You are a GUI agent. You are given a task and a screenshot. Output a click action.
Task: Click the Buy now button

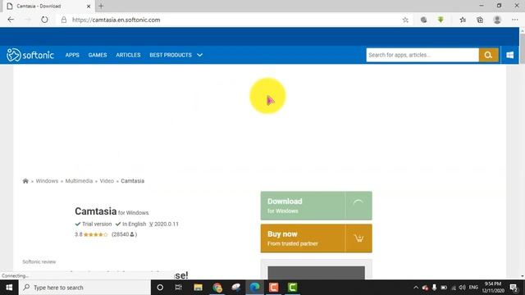pyautogui.click(x=316, y=238)
